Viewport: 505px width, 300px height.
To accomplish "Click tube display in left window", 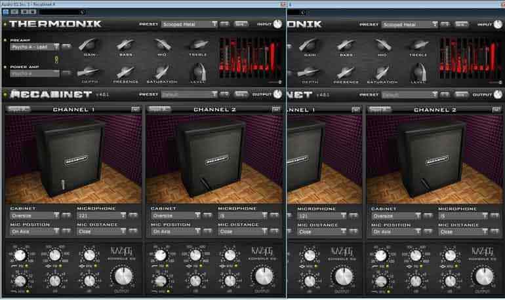I will [x=251, y=58].
